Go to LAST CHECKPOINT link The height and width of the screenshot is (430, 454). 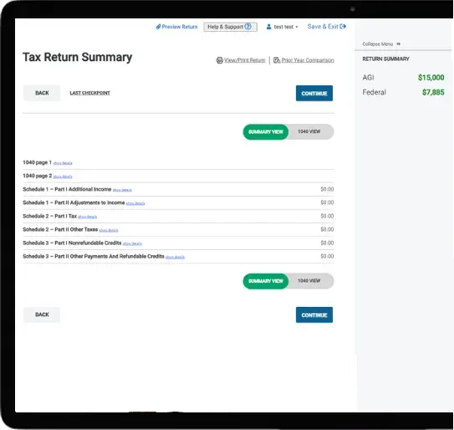pyautogui.click(x=89, y=93)
